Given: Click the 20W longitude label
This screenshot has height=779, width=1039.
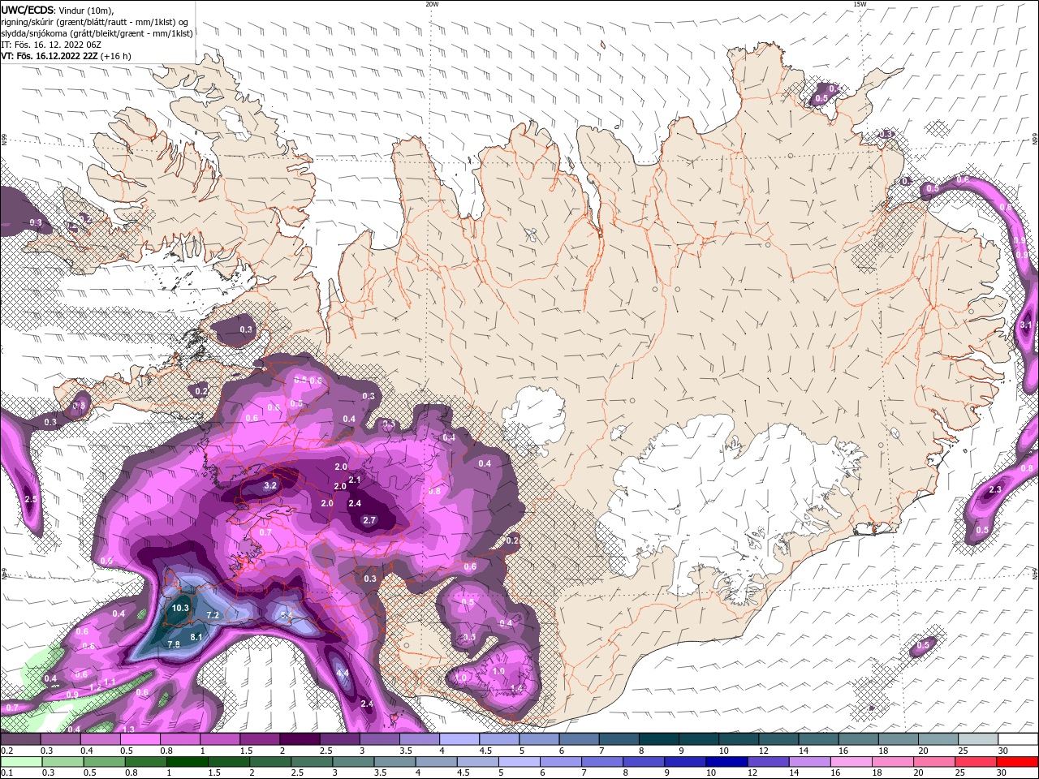Looking at the screenshot, I should pos(432,4).
